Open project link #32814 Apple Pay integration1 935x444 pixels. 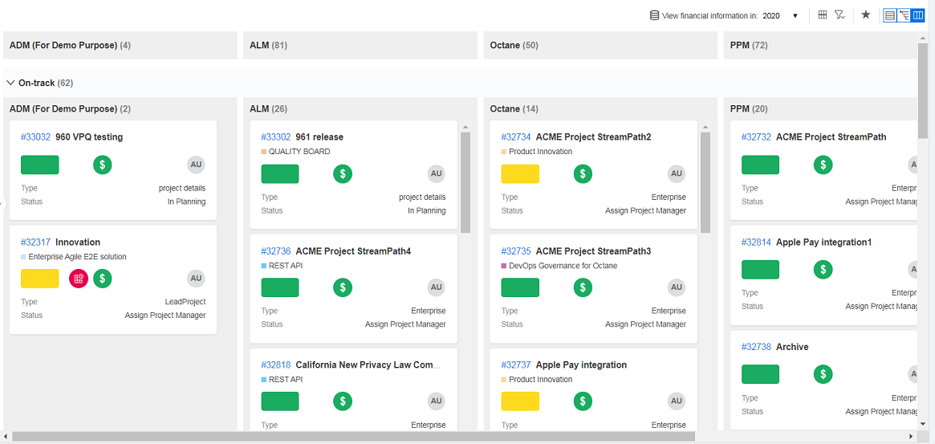pyautogui.click(x=756, y=242)
